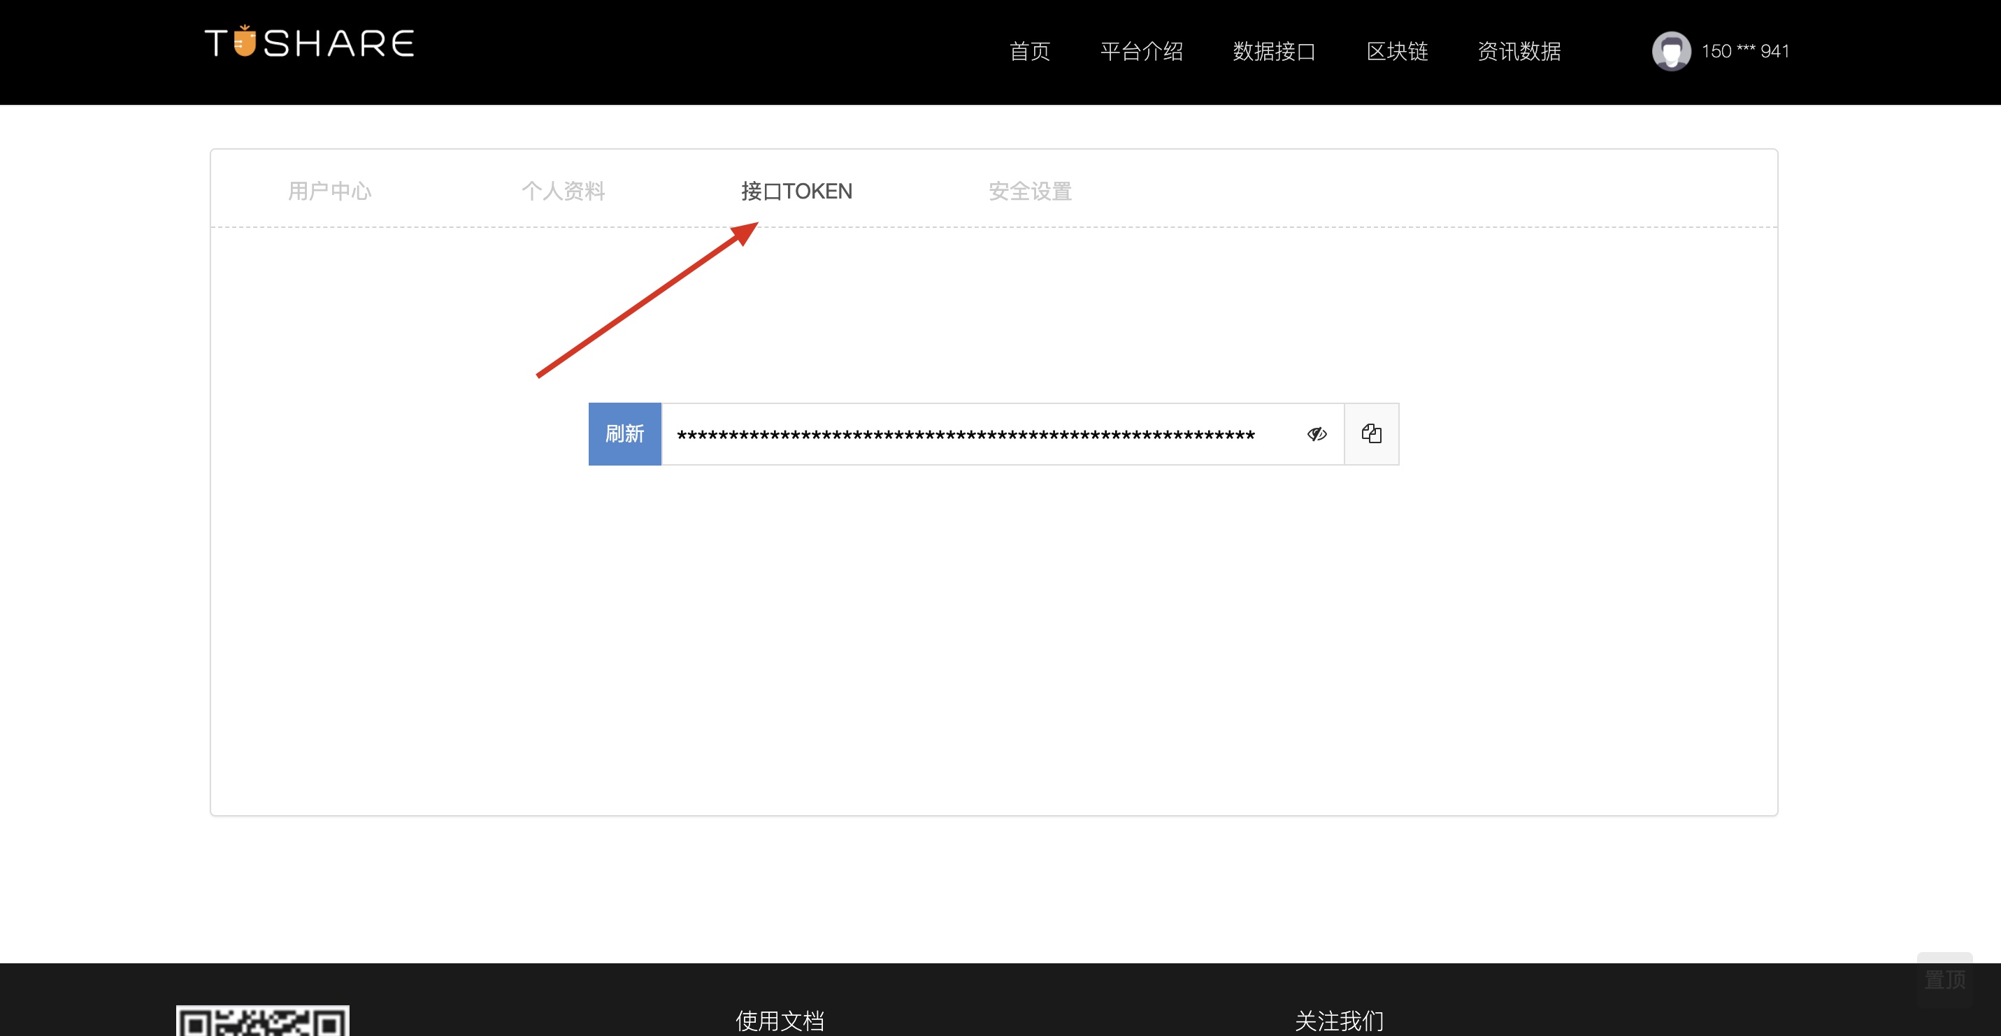Navigate to 数据接口 in the navbar
This screenshot has height=1036, width=2001.
tap(1273, 51)
